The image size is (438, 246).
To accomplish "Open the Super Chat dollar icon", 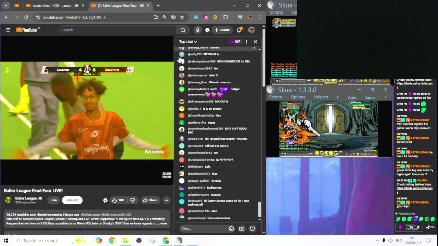I will (242, 229).
